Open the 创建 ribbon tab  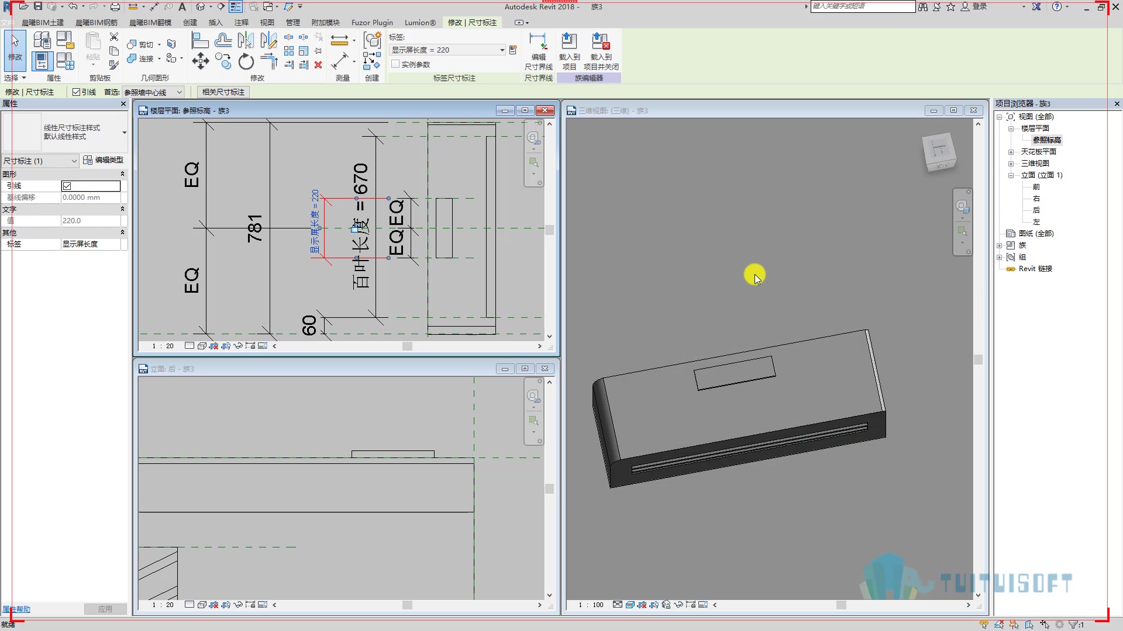coord(190,22)
